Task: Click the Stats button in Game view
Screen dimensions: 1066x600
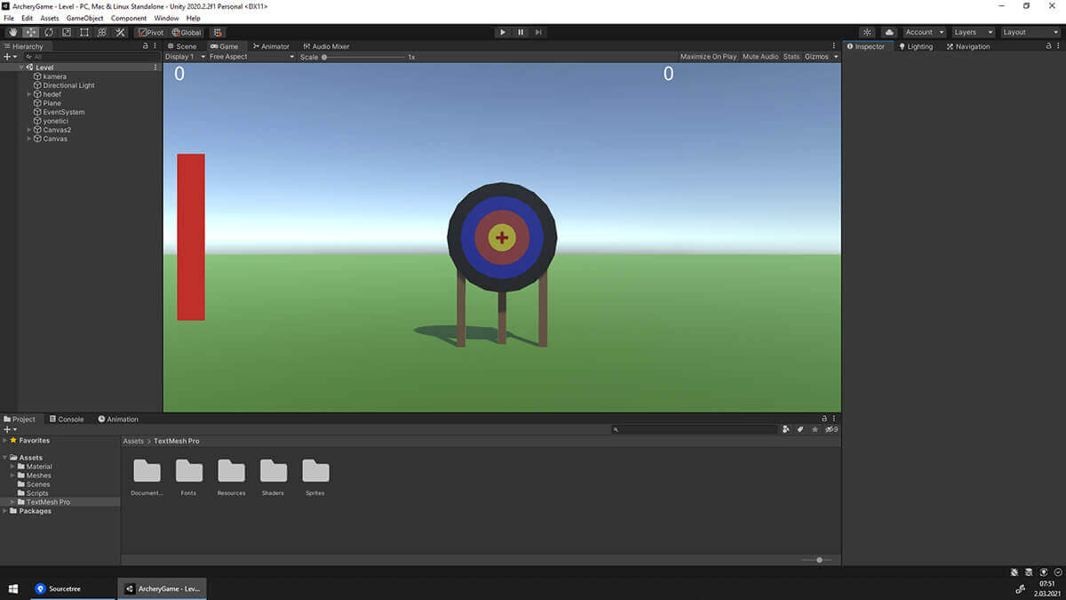Action: click(792, 57)
